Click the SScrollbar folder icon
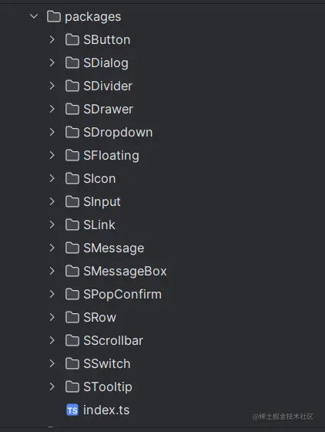 click(x=72, y=340)
